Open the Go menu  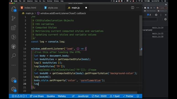(x=40, y=1)
